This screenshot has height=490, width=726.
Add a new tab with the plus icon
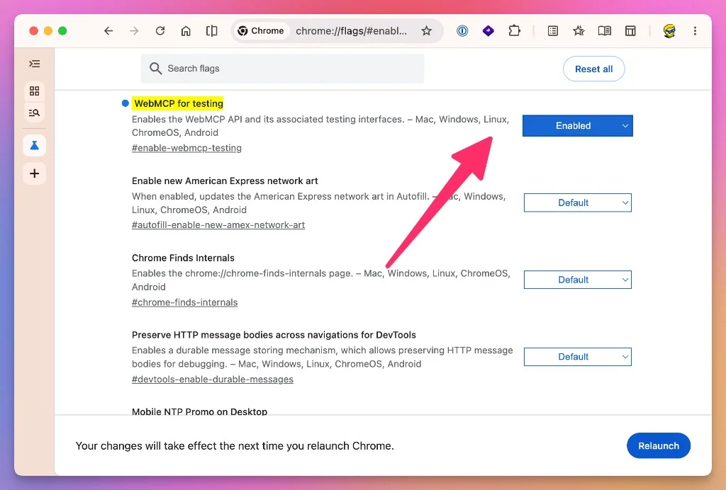coord(34,173)
